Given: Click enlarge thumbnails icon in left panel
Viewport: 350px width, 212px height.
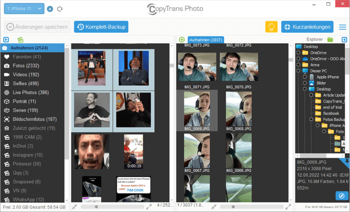Looking at the screenshot, I should (149, 207).
